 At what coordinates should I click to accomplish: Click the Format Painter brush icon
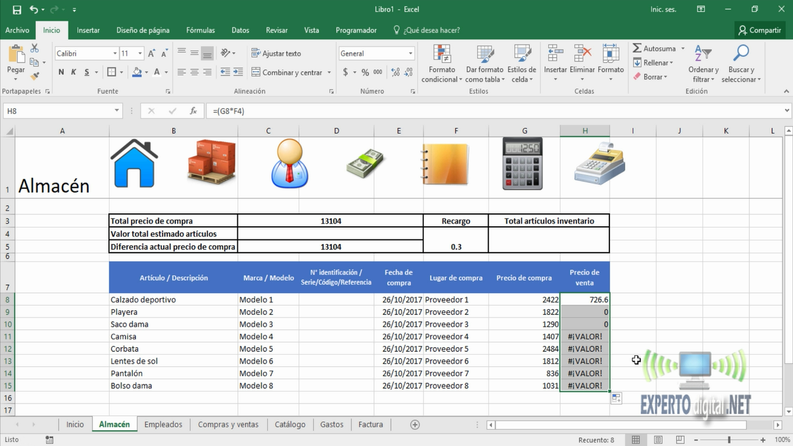tap(35, 76)
